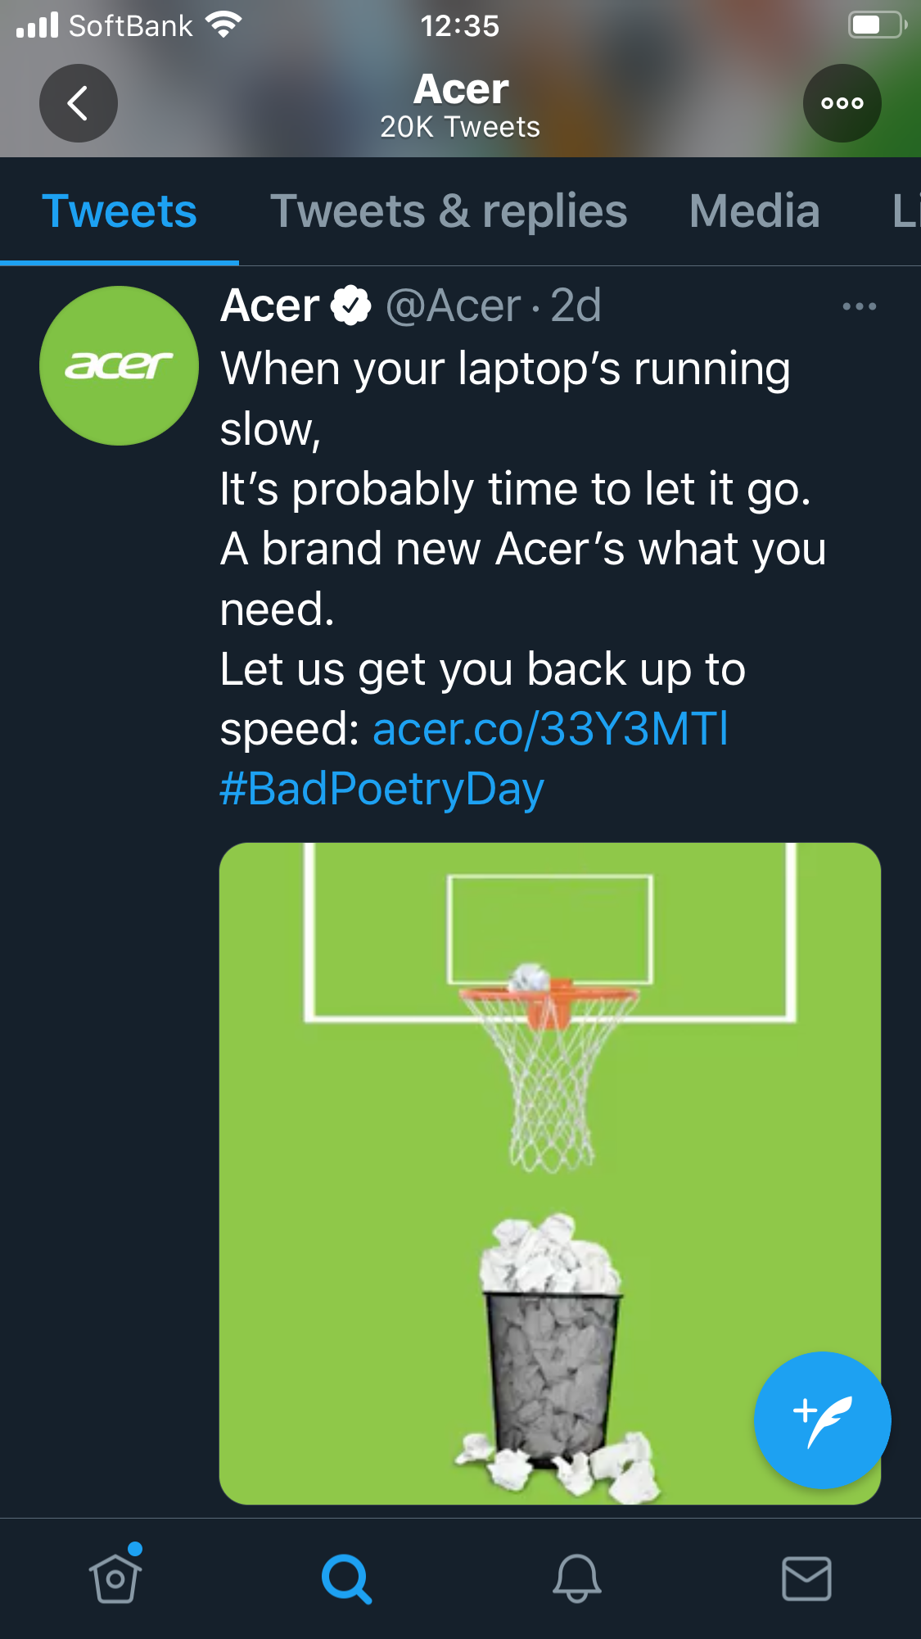Expand the tweet options ellipsis menu

860,306
